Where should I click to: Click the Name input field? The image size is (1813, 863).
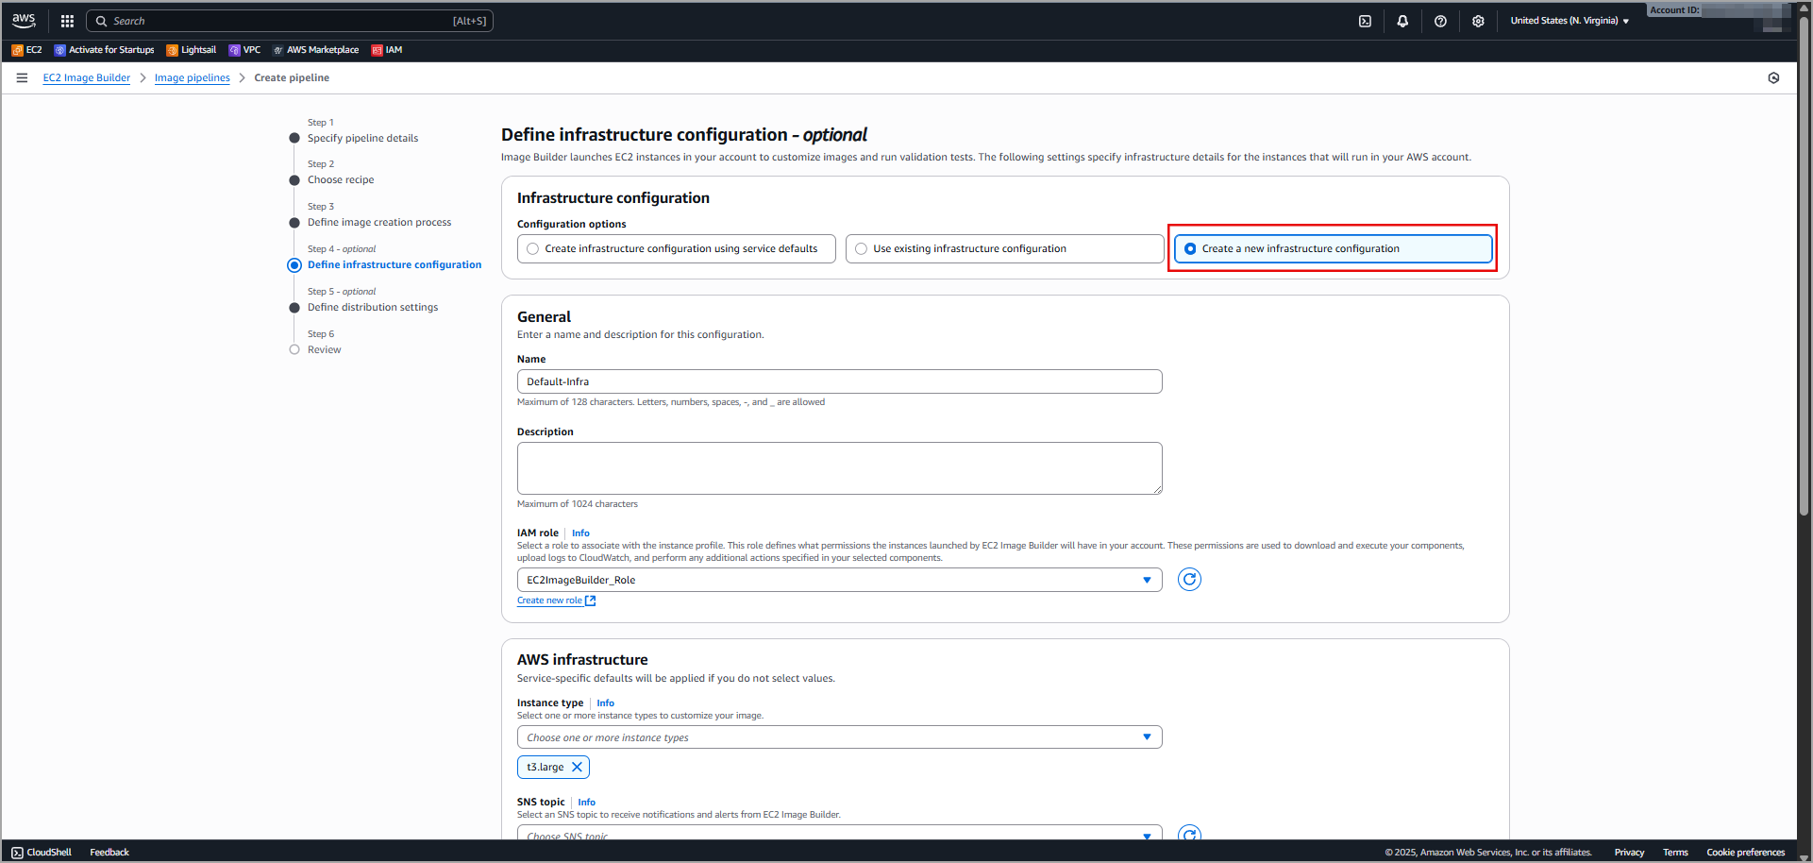[839, 381]
